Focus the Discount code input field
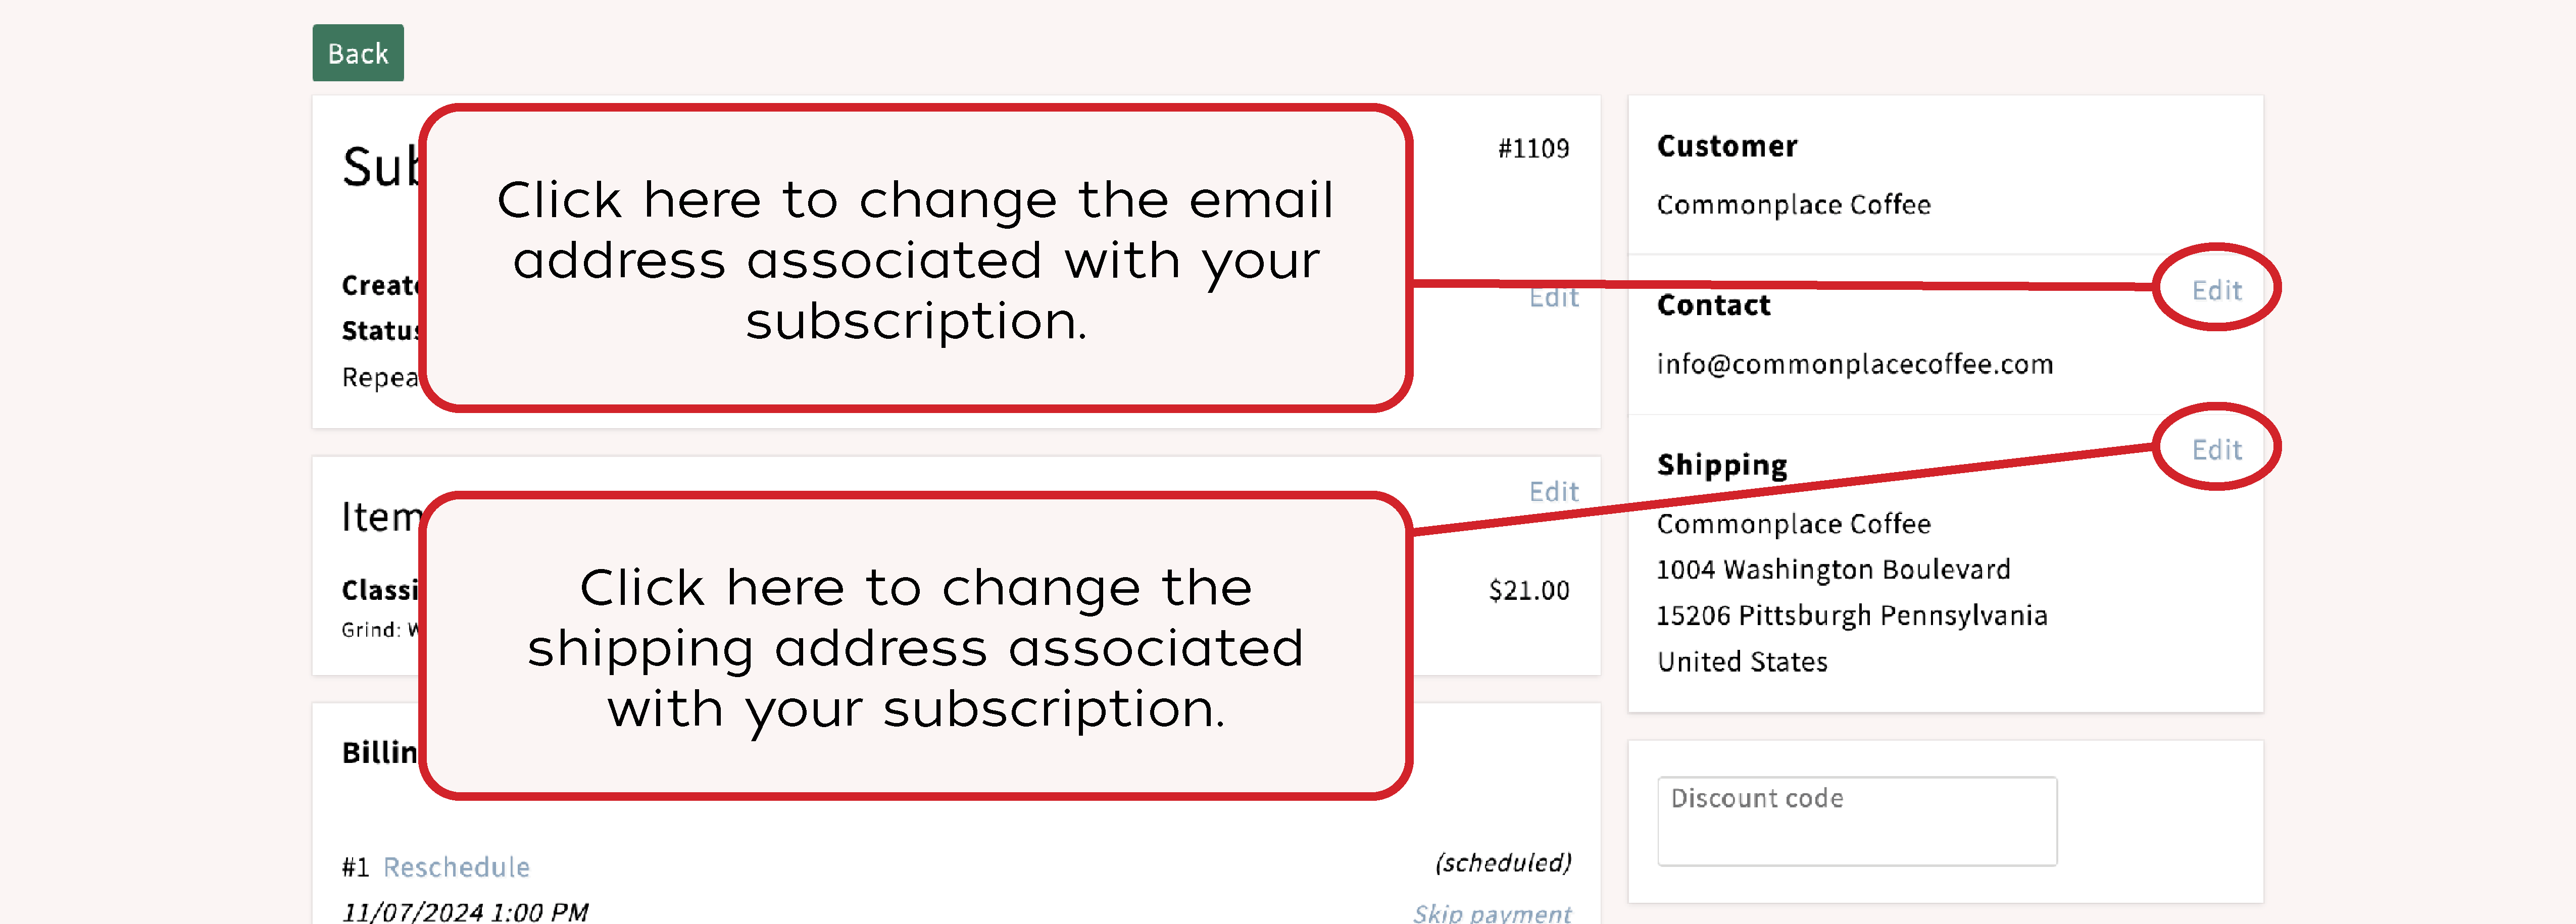 pos(1856,820)
